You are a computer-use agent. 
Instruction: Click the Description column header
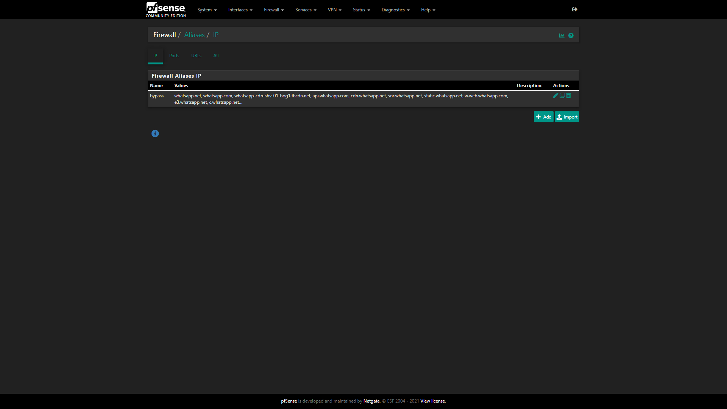tap(529, 86)
